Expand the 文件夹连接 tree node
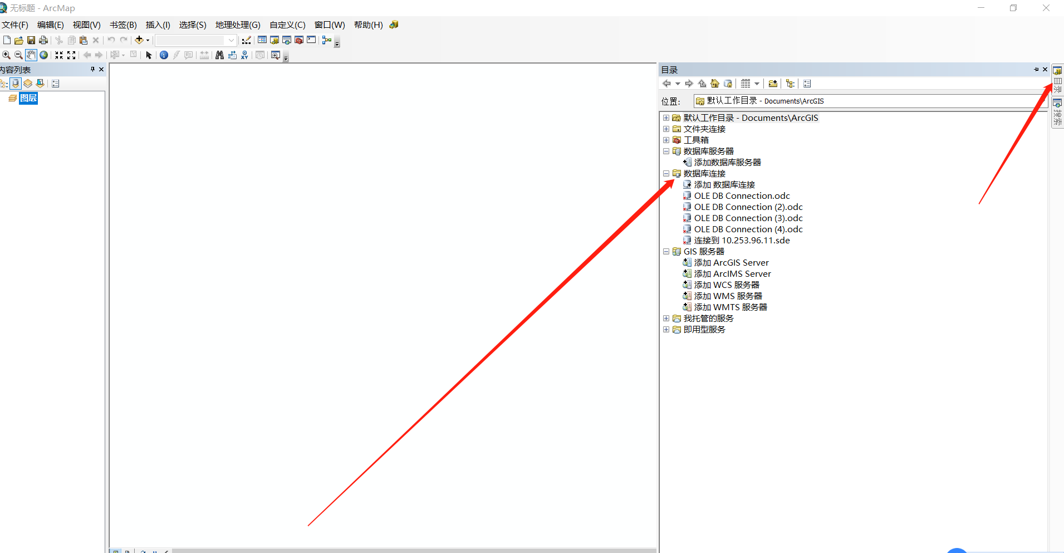Screen dimensions: 1064x553 pyautogui.click(x=666, y=129)
